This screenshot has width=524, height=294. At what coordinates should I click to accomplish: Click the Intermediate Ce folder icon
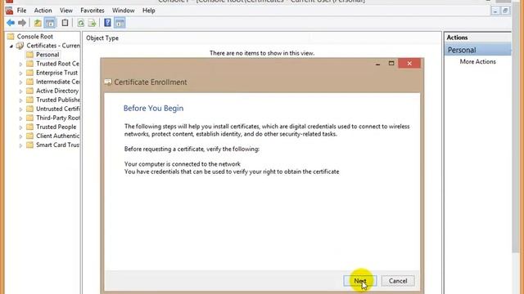click(x=29, y=82)
